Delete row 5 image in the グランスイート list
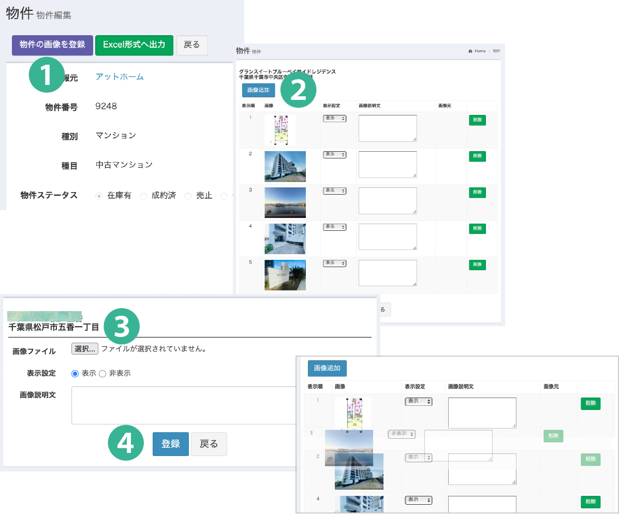 477,265
